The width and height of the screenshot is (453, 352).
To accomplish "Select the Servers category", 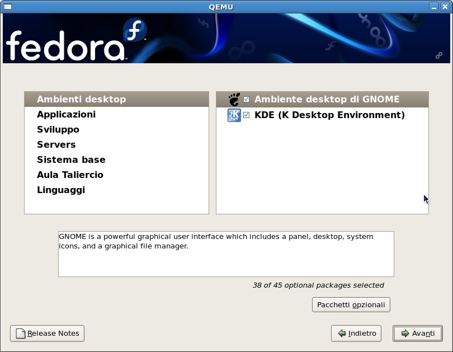I will [116, 144].
